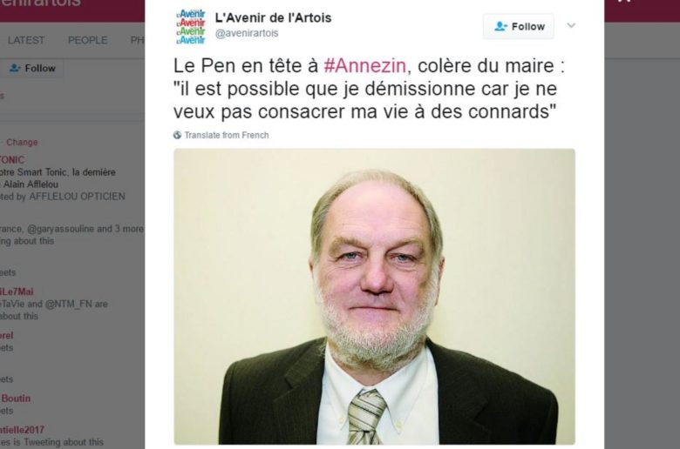The height and width of the screenshot is (449, 680).
Task: Open the @avenirartois handle
Action: tap(247, 33)
